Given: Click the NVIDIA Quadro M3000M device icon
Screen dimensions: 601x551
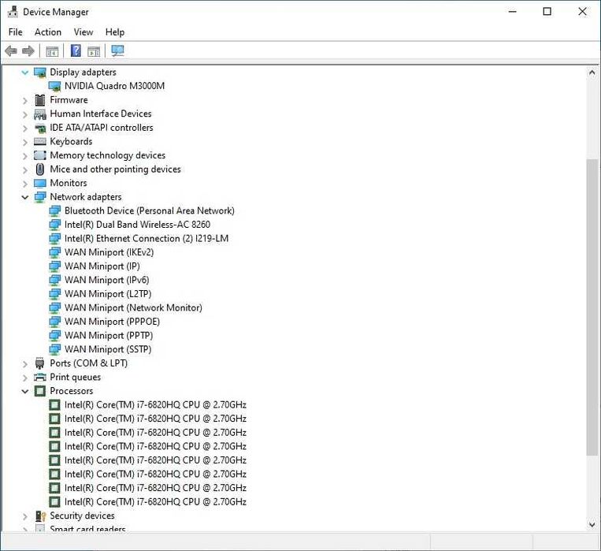Looking at the screenshot, I should pyautogui.click(x=55, y=86).
